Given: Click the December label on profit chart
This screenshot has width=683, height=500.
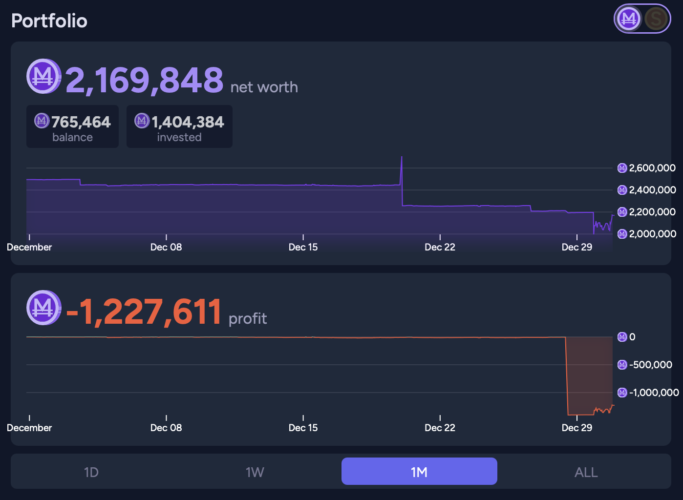Looking at the screenshot, I should click(29, 428).
